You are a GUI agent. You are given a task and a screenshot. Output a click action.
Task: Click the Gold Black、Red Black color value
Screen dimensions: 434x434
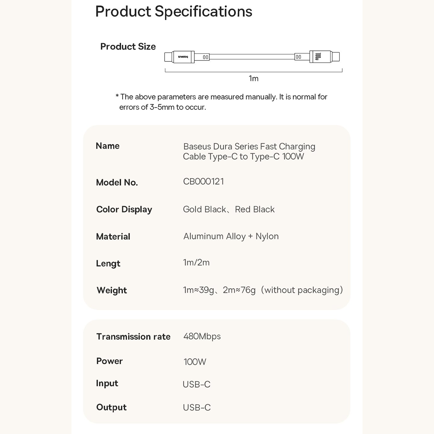[x=229, y=209]
